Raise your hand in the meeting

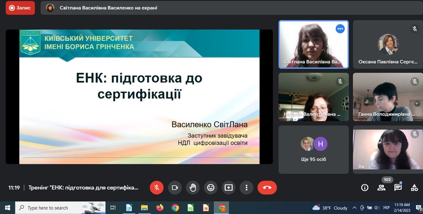click(192, 188)
